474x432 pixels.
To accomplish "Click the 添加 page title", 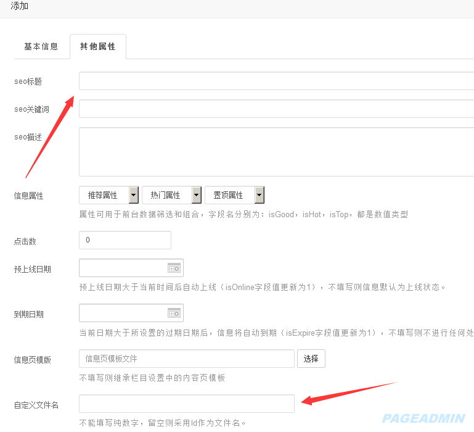I will [20, 6].
